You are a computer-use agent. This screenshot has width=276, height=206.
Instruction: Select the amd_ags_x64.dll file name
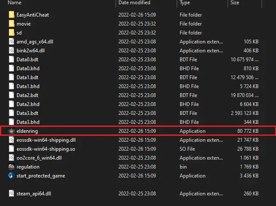coord(35,42)
